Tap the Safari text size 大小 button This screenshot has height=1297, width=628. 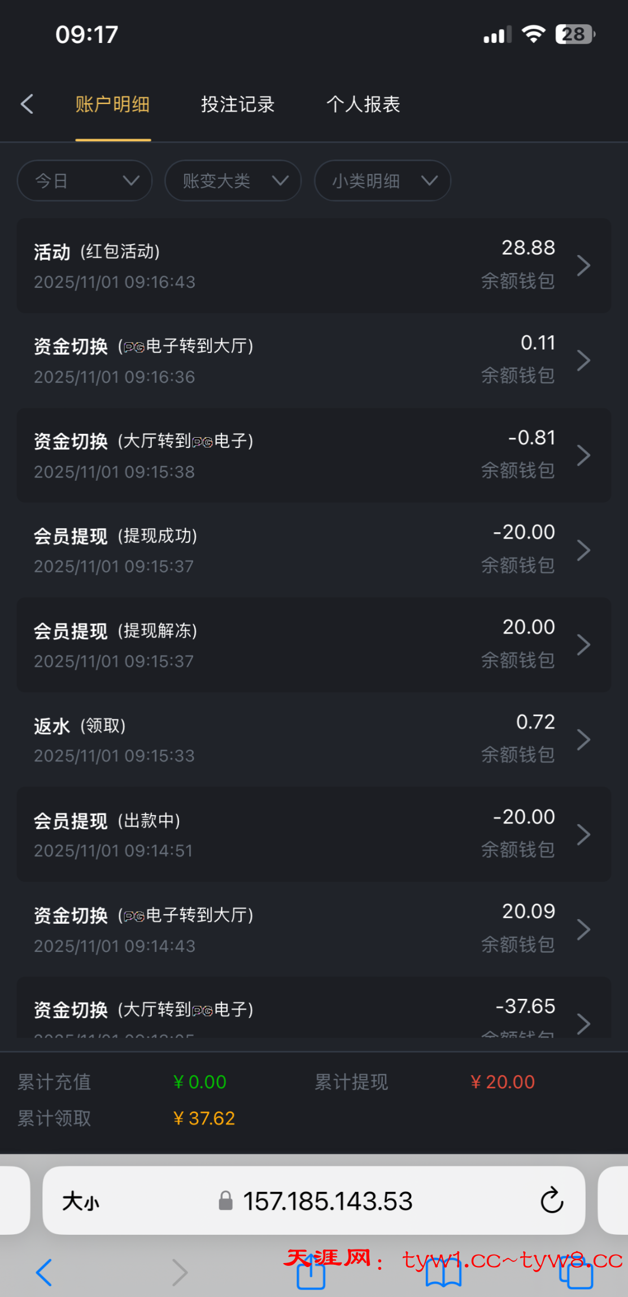coord(81,1201)
